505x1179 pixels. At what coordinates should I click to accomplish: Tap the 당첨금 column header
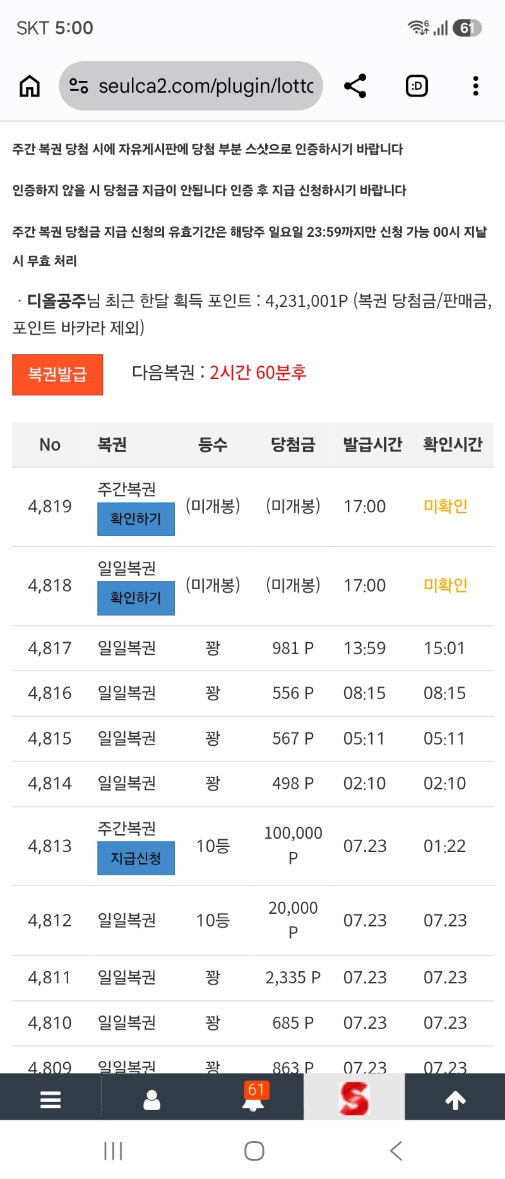pos(293,445)
